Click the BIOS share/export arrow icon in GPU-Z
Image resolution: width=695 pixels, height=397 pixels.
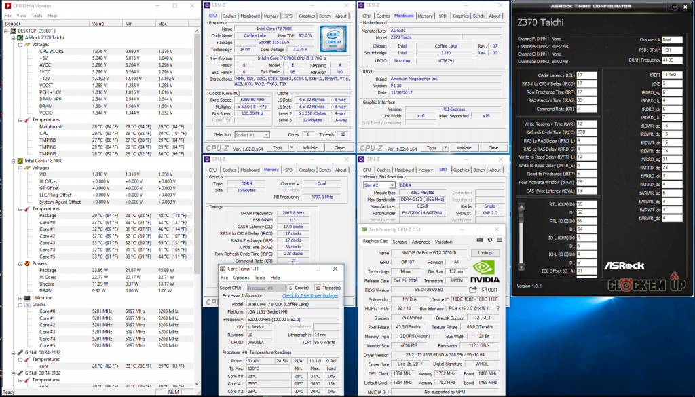coord(473,290)
